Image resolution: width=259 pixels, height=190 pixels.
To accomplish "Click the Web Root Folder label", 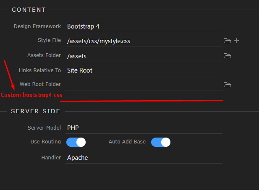I will pyautogui.click(x=40, y=84).
